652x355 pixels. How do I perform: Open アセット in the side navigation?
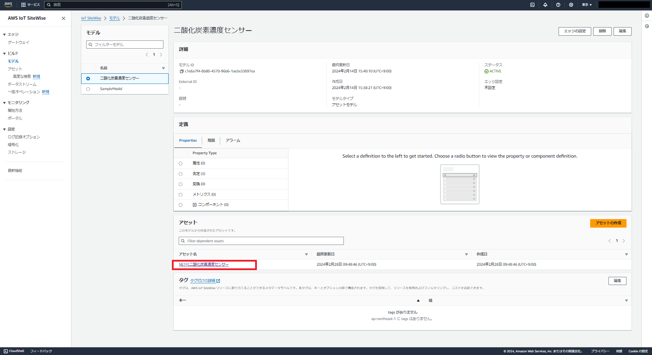point(15,69)
